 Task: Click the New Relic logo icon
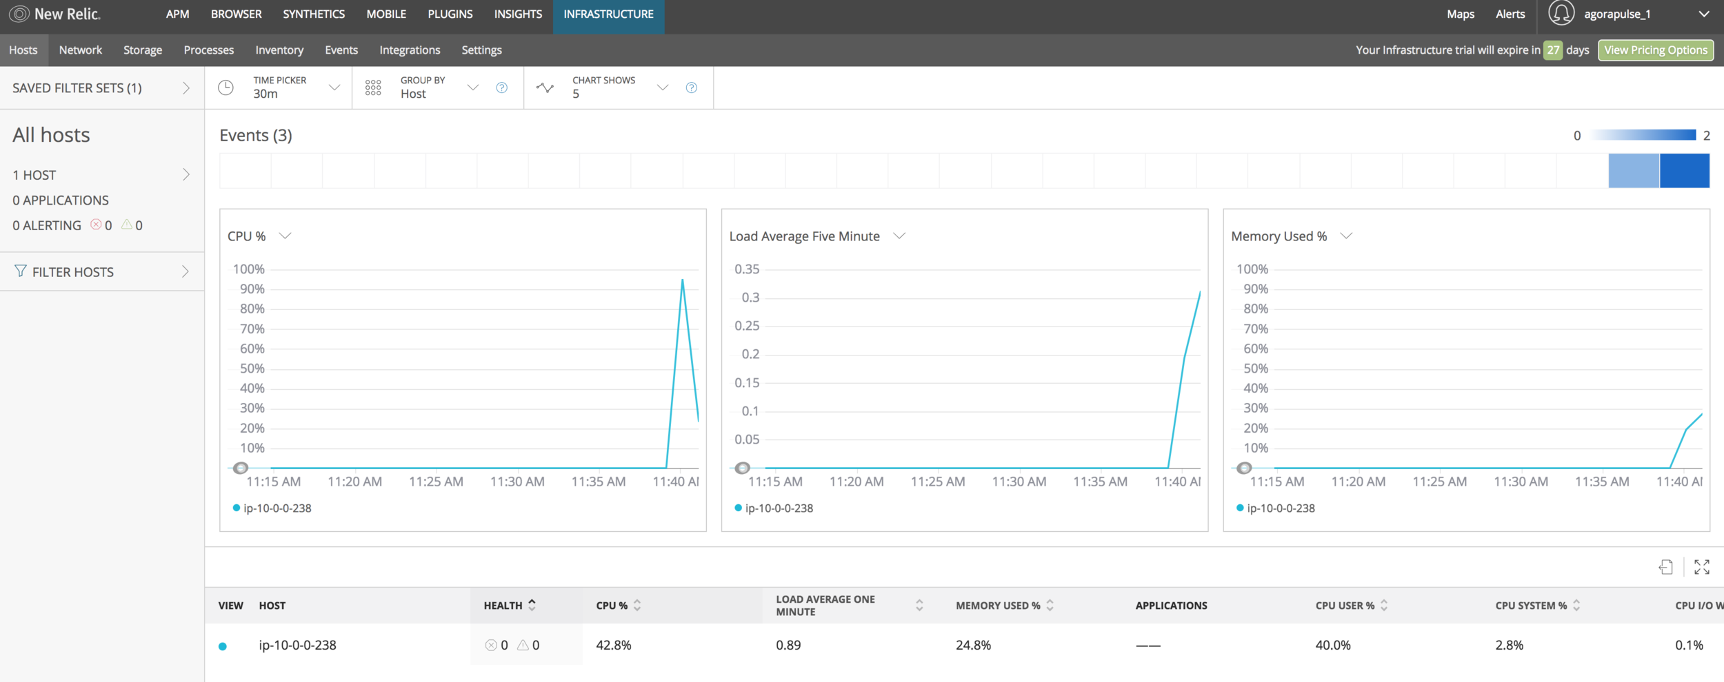19,14
